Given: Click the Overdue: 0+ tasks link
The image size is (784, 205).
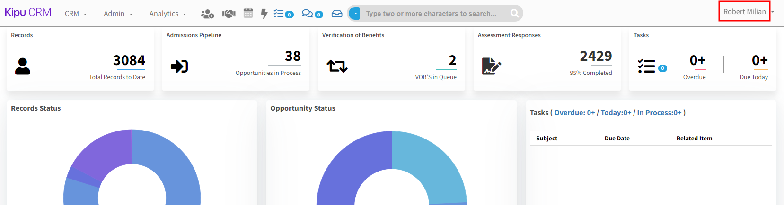Looking at the screenshot, I should [574, 113].
